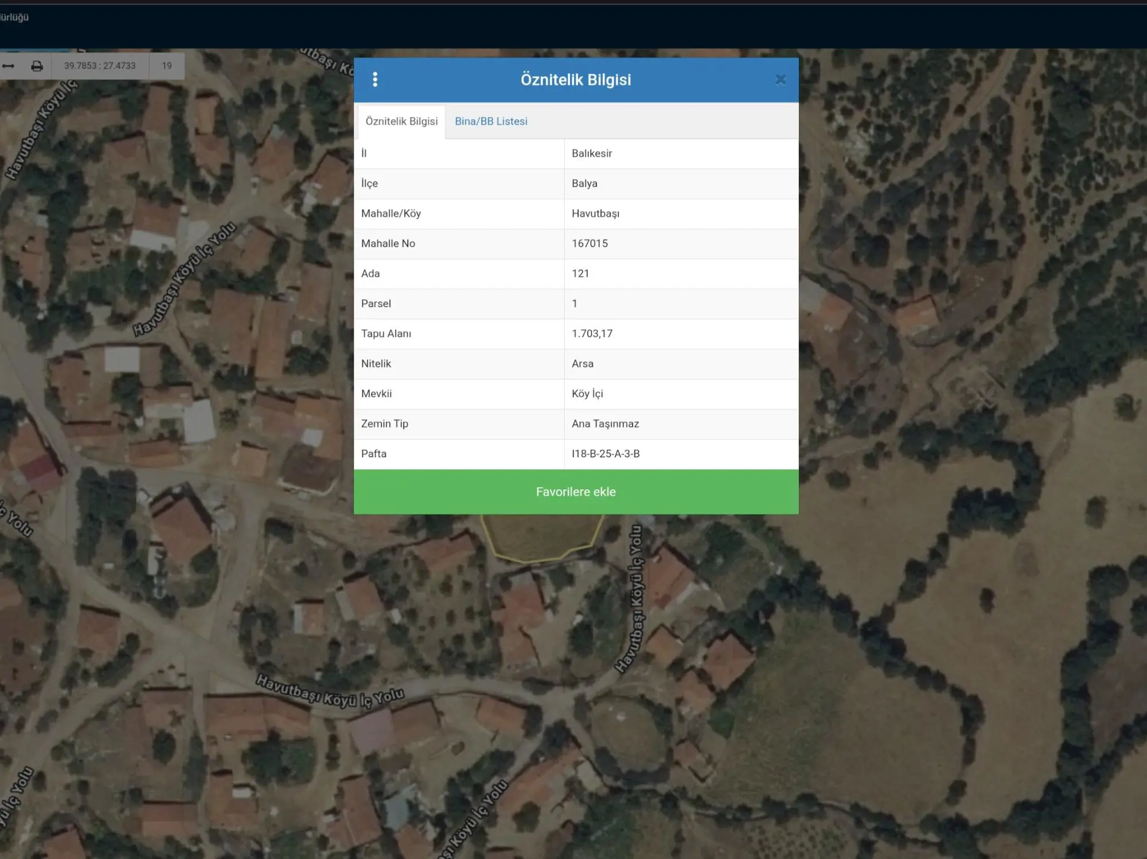Click the coordinates display 39.7853 : 27.4733

click(x=100, y=66)
